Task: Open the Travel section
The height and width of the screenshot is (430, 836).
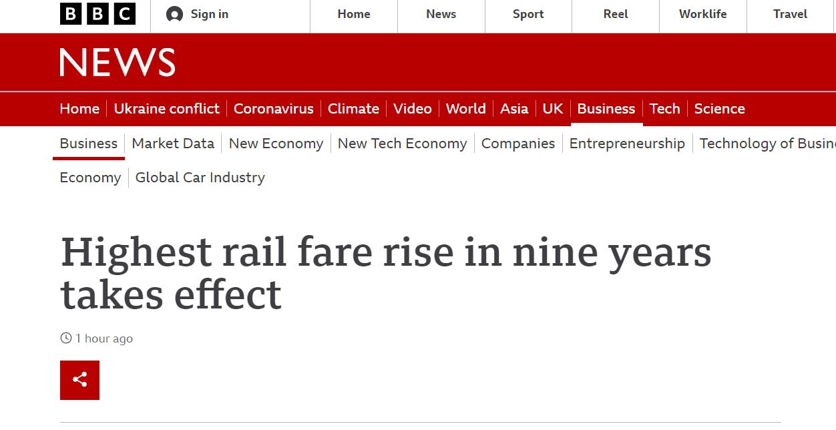Action: tap(790, 14)
